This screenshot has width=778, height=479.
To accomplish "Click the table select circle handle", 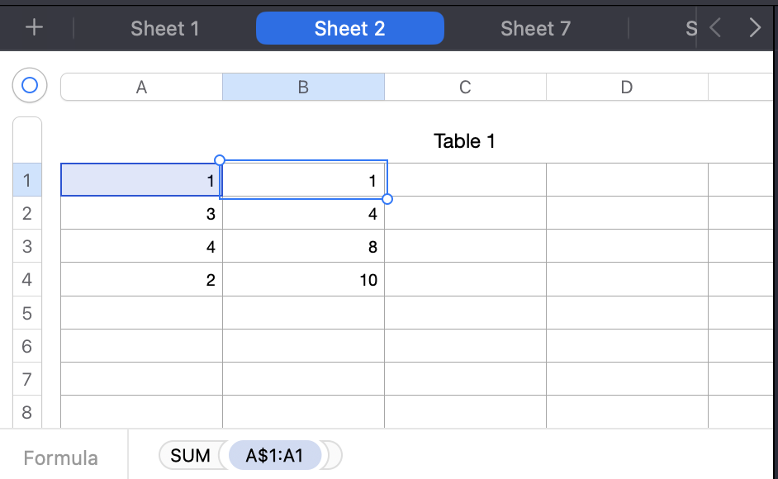I will (30, 85).
